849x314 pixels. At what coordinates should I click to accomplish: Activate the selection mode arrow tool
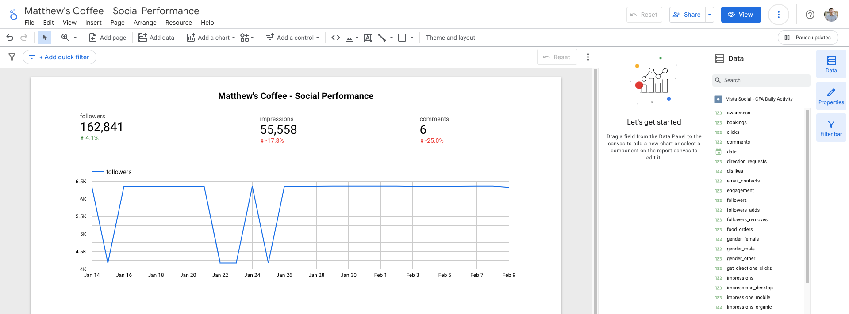point(45,38)
